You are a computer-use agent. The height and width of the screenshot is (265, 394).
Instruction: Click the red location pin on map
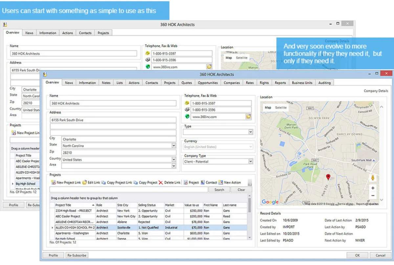[328, 177]
